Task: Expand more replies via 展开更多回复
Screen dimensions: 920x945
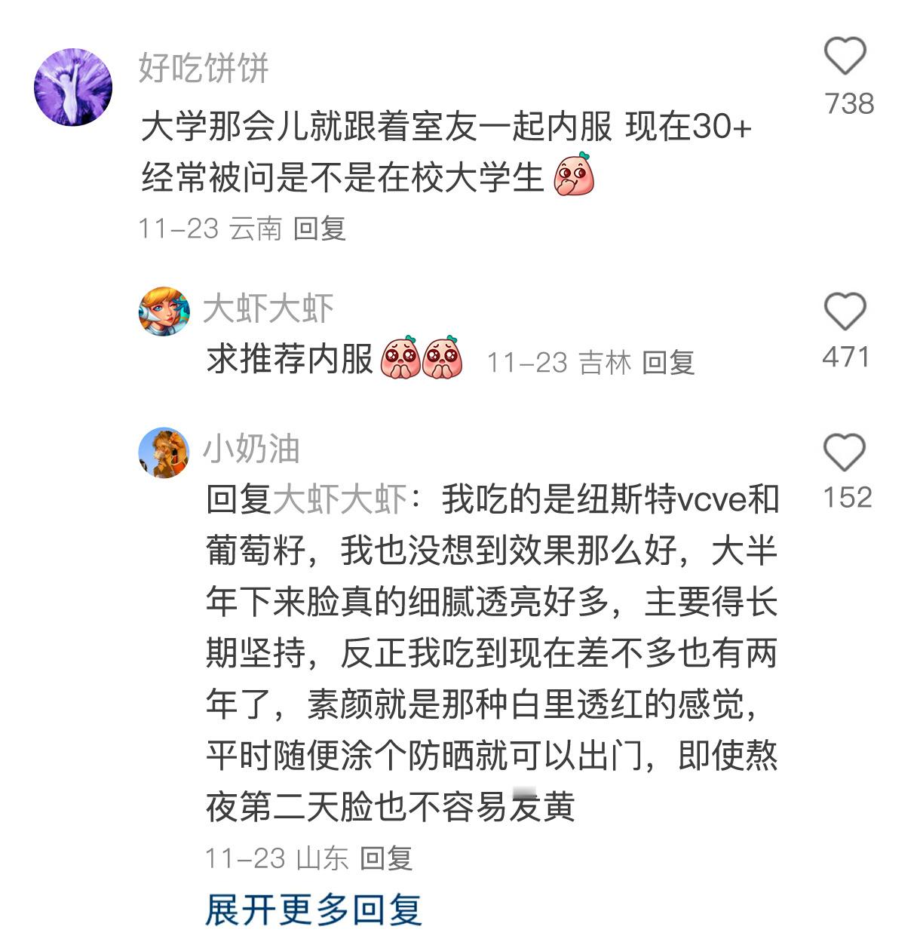Action: point(313,910)
